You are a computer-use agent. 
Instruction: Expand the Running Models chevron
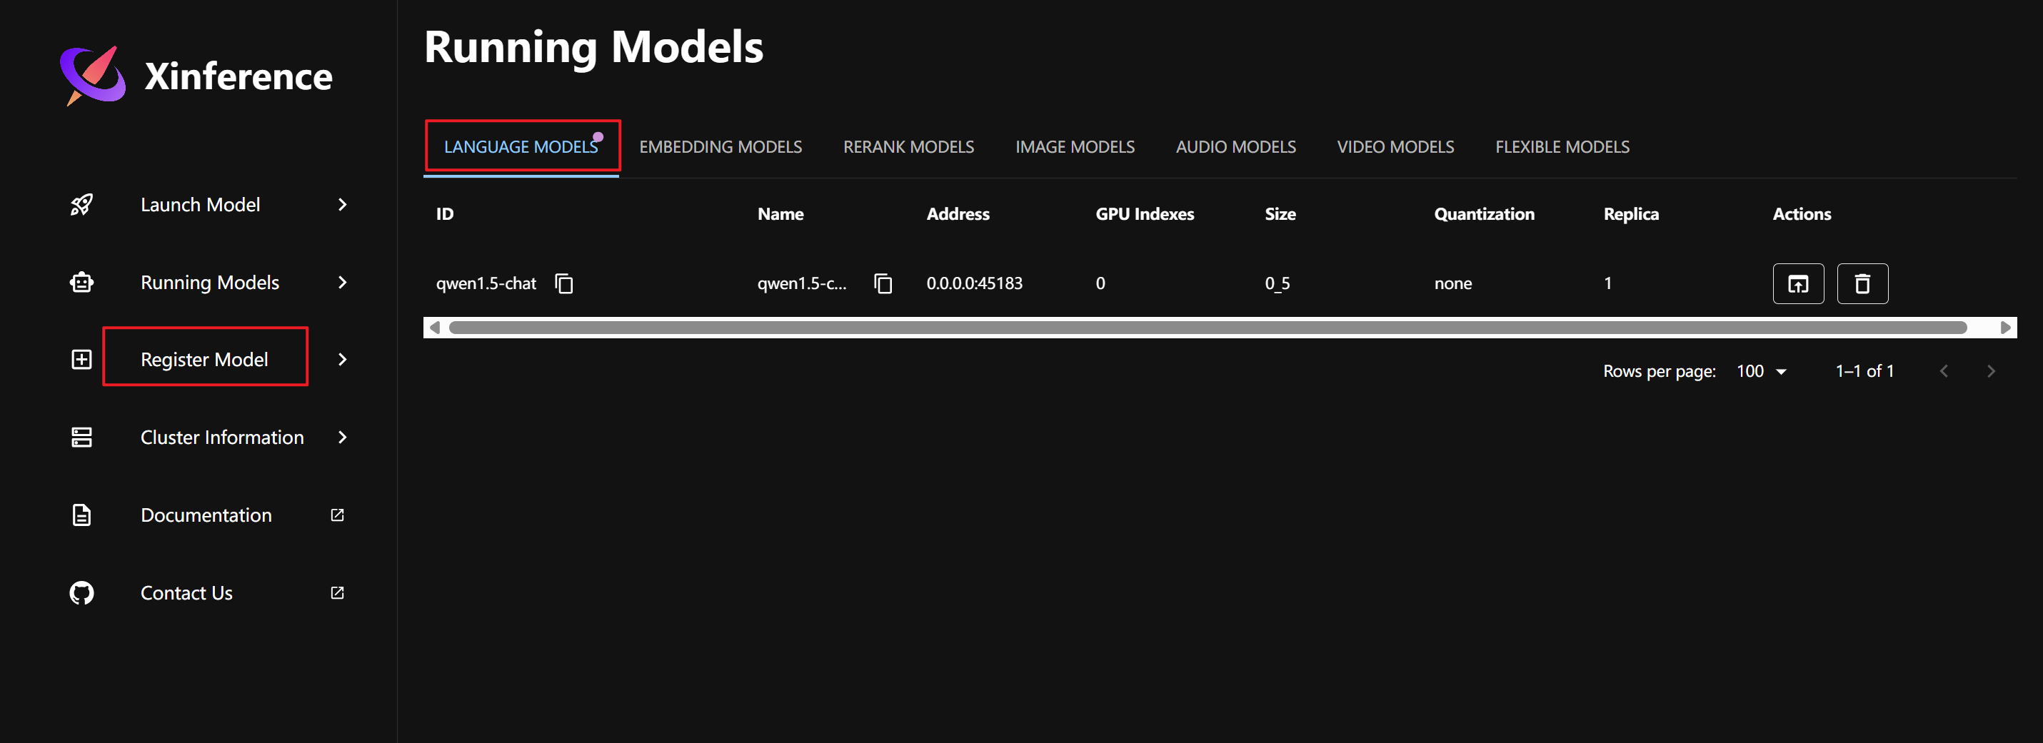[x=343, y=283]
